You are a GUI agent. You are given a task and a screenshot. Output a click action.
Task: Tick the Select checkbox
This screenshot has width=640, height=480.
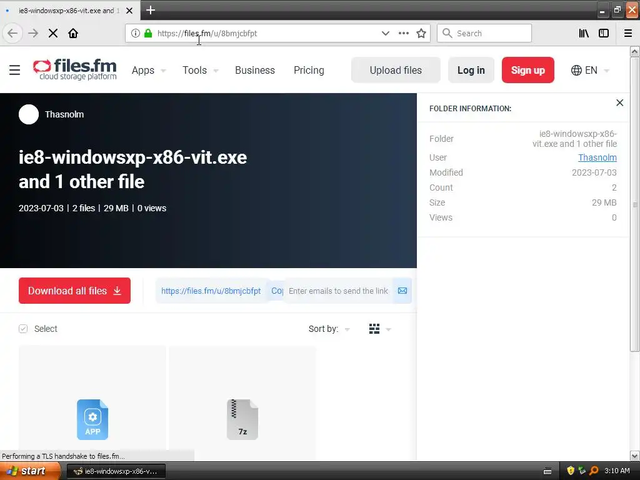23,329
